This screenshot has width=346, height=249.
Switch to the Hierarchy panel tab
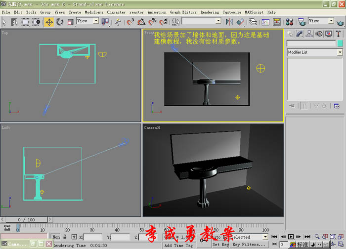pos(309,34)
